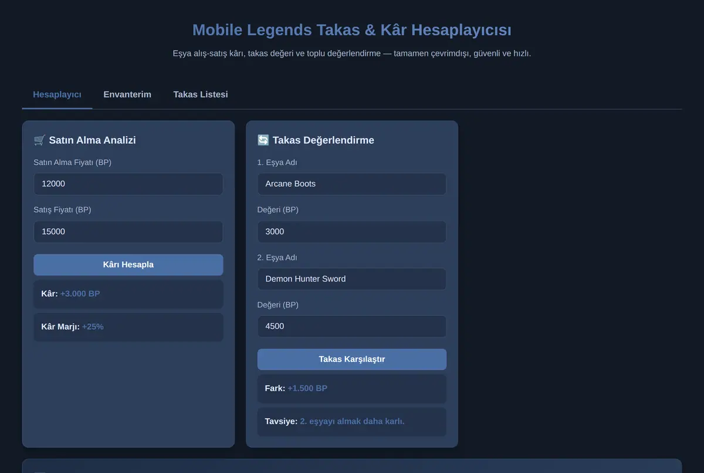Edit the first item name field Arcane Boots
704x473 pixels.
[352, 184]
